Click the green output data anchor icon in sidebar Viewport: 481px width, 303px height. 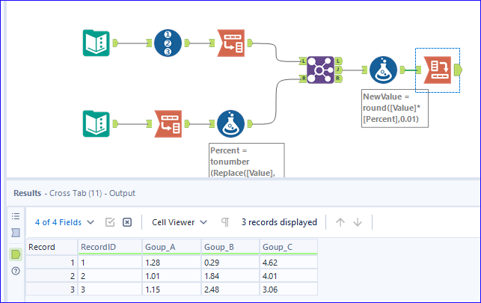click(x=16, y=254)
